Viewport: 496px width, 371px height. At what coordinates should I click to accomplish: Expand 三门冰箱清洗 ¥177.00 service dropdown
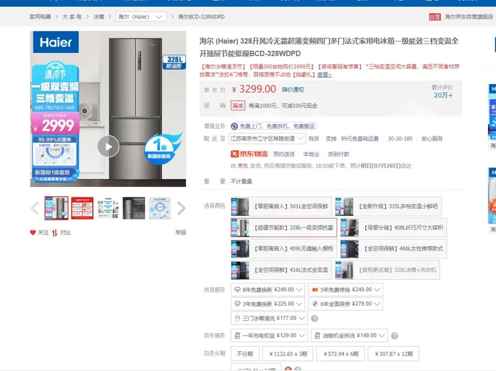tap(269, 318)
